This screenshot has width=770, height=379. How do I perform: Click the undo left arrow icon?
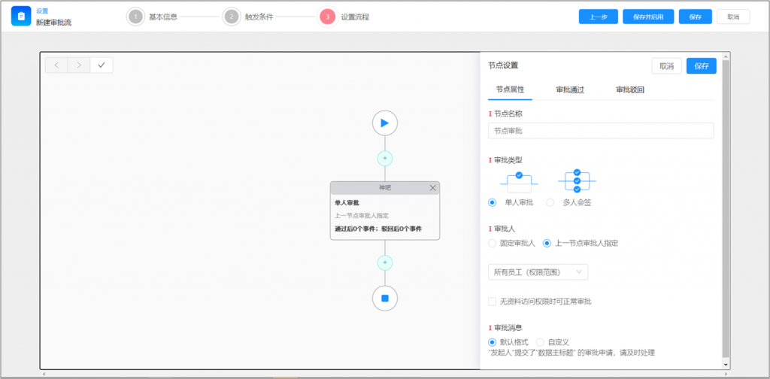pyautogui.click(x=56, y=65)
